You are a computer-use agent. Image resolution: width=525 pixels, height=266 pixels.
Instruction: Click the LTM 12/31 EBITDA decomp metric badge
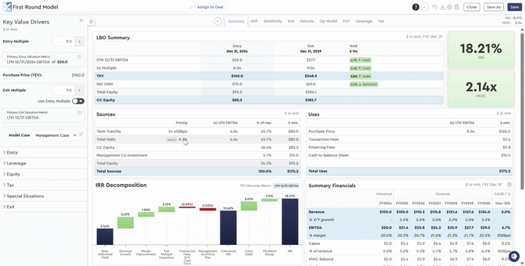tap(286, 185)
